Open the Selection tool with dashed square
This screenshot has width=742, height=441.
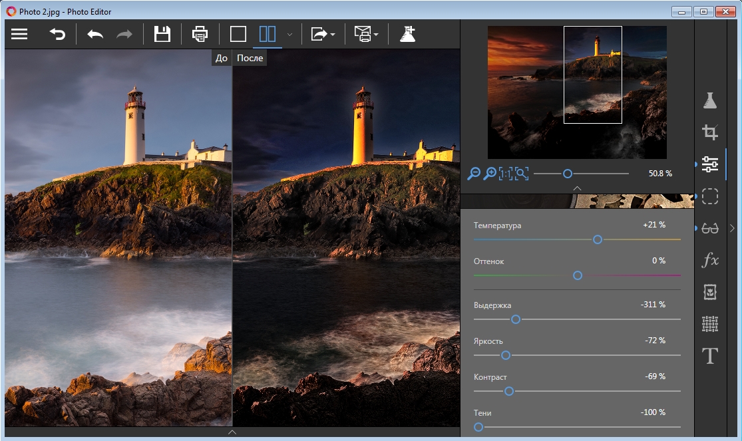[x=710, y=196]
